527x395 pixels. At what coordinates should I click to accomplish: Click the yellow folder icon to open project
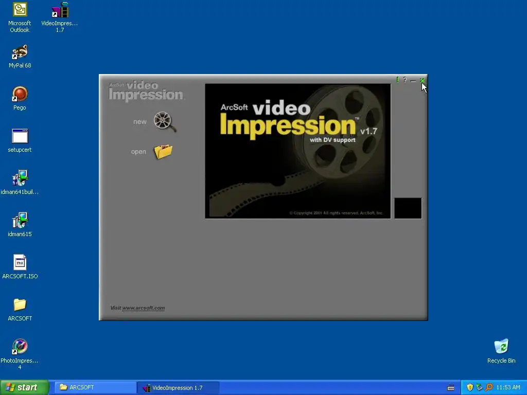coord(163,152)
